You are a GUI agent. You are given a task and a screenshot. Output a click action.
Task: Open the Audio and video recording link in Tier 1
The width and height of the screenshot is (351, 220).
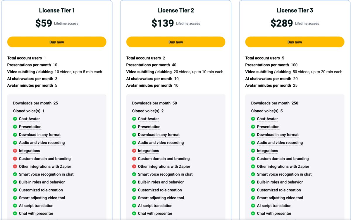pos(42,143)
